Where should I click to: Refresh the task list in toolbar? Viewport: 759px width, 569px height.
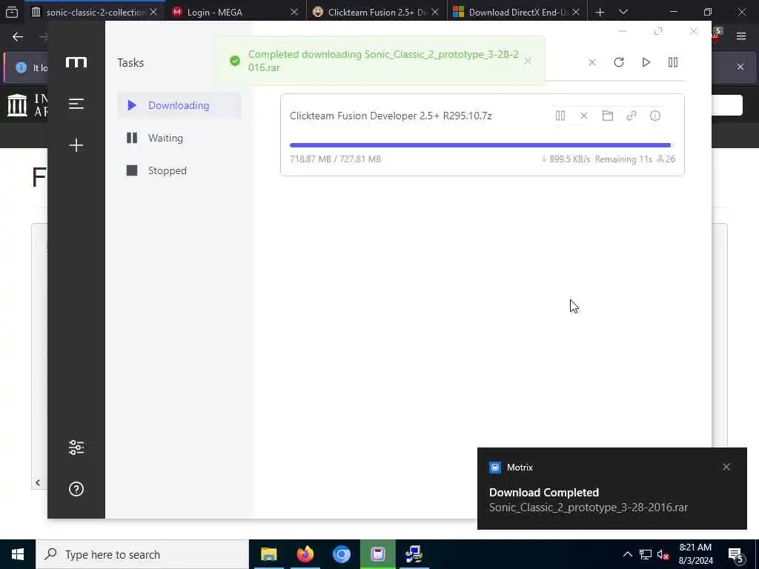pyautogui.click(x=619, y=62)
